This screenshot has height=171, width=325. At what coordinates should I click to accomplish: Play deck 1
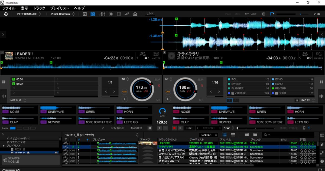click(x=124, y=99)
